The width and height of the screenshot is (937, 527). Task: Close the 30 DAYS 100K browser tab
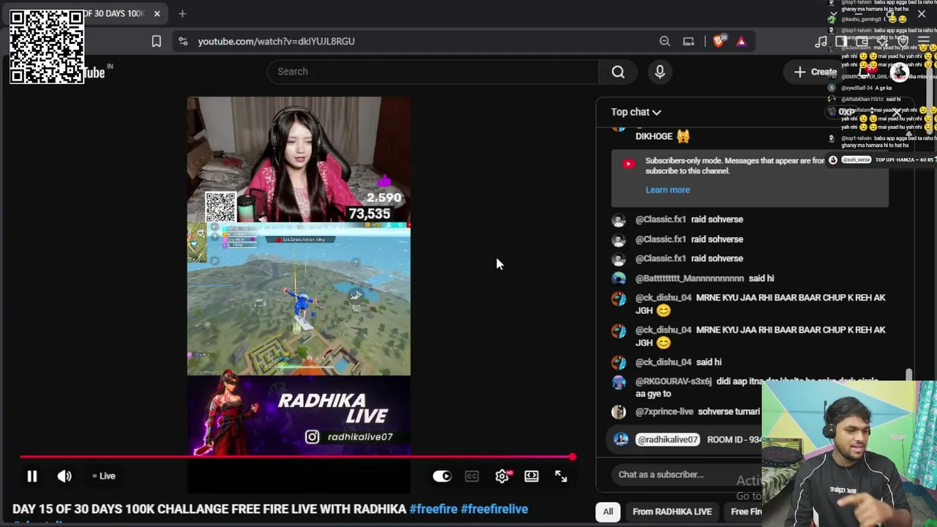coord(157,13)
